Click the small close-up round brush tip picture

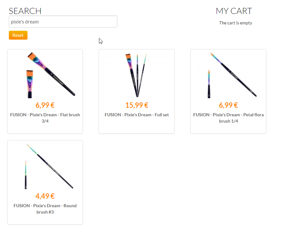26,174
